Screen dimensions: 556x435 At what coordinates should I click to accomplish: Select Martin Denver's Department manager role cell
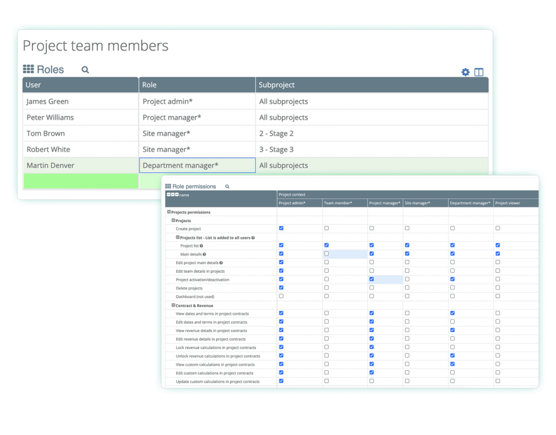(197, 165)
